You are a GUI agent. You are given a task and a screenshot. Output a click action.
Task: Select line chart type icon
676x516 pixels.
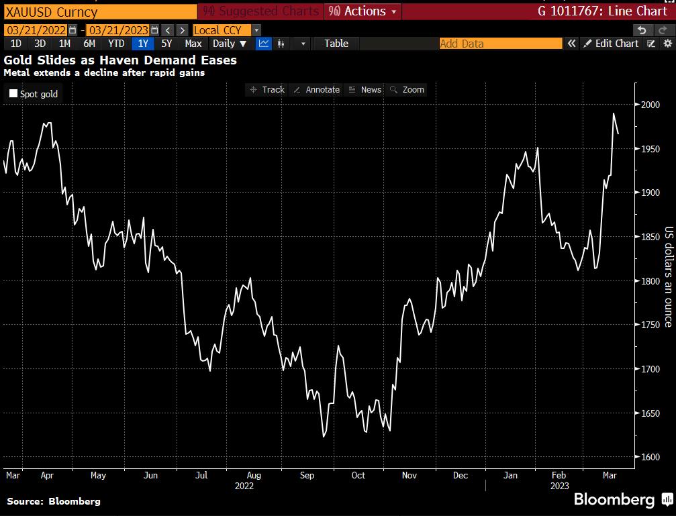click(263, 44)
